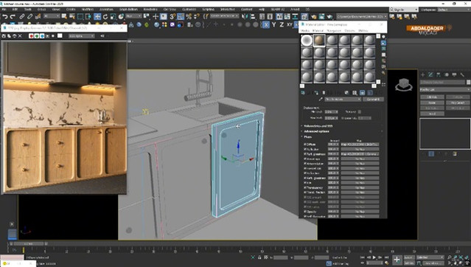471x267 pixels.
Task: Toggle the Diffuse map checkbox
Action: pyautogui.click(x=305, y=145)
